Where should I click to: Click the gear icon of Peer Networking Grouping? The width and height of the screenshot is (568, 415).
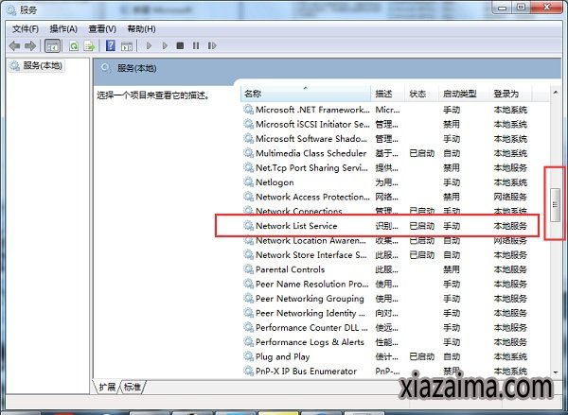pyautogui.click(x=248, y=298)
